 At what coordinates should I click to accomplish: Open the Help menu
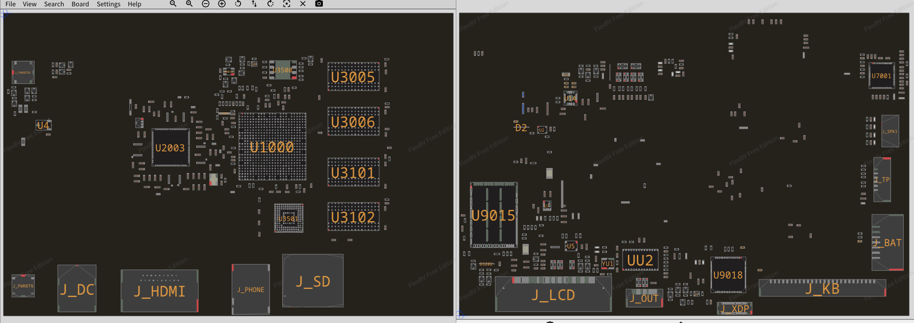(x=135, y=4)
